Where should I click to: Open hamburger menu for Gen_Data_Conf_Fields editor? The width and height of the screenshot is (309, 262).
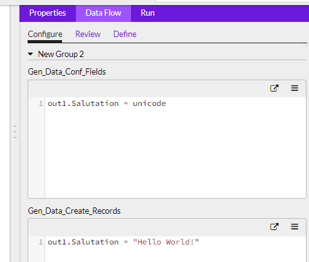295,88
